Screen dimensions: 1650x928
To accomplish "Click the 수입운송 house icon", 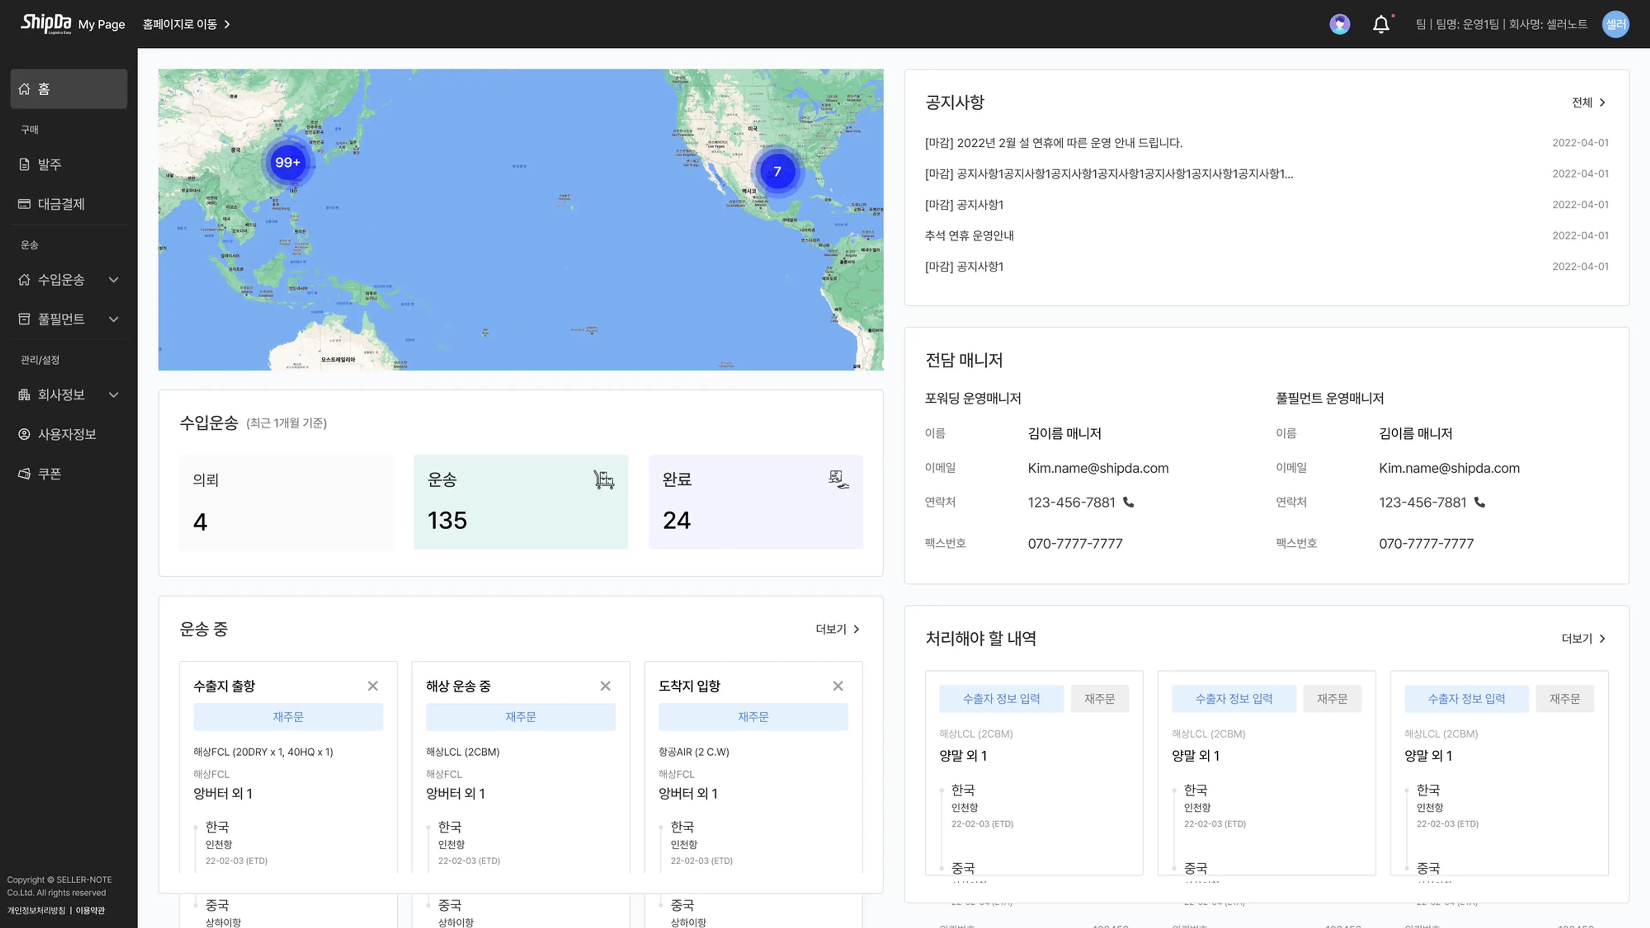I will coord(24,279).
